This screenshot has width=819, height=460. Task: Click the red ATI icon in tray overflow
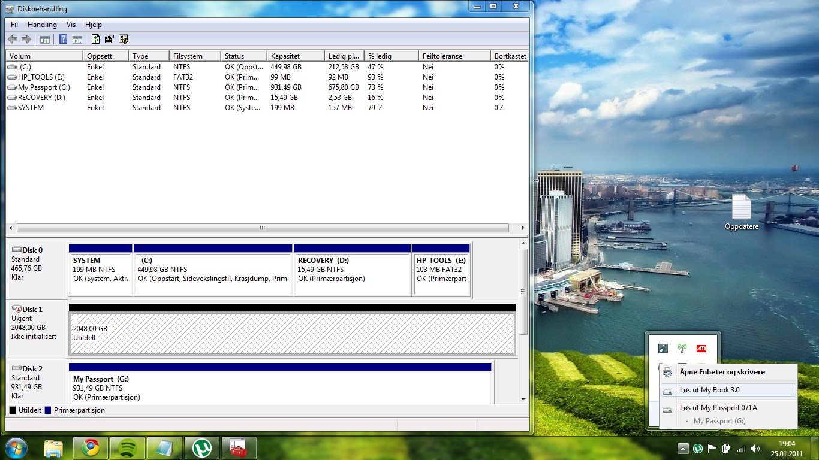[x=701, y=348]
